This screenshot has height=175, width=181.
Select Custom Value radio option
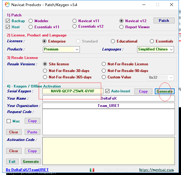[104, 77]
